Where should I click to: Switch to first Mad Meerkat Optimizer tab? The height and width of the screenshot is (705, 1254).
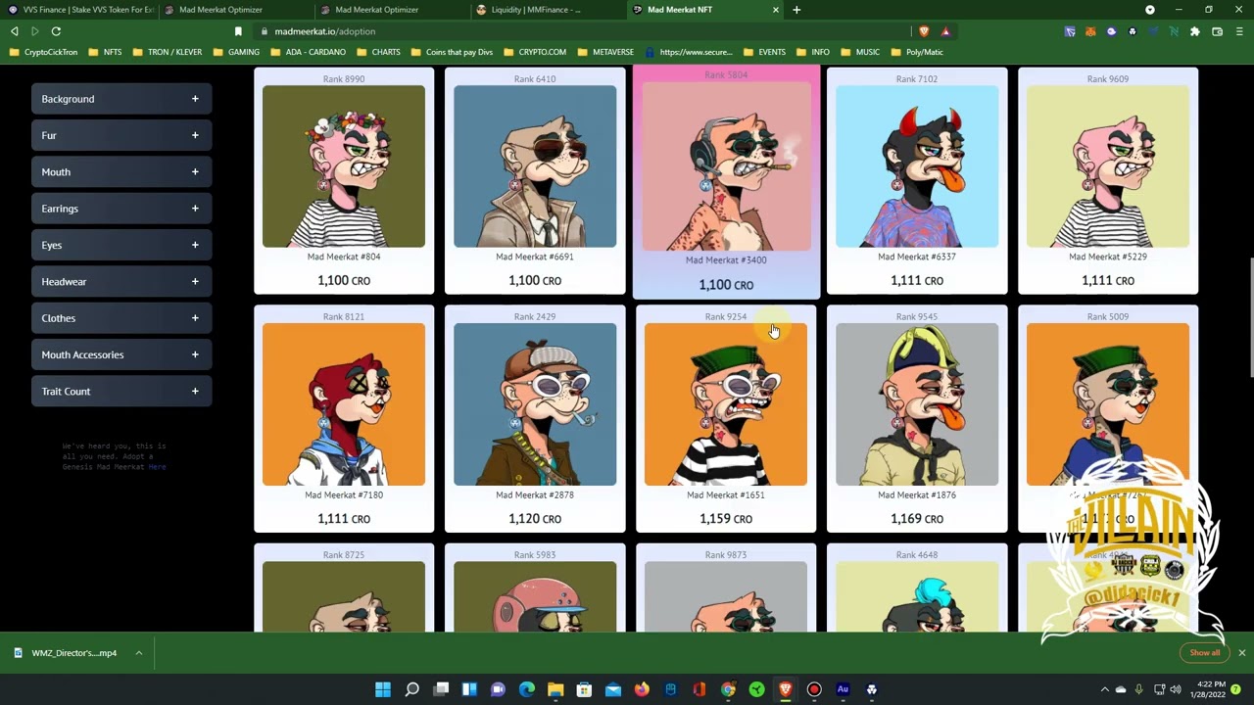click(x=235, y=10)
